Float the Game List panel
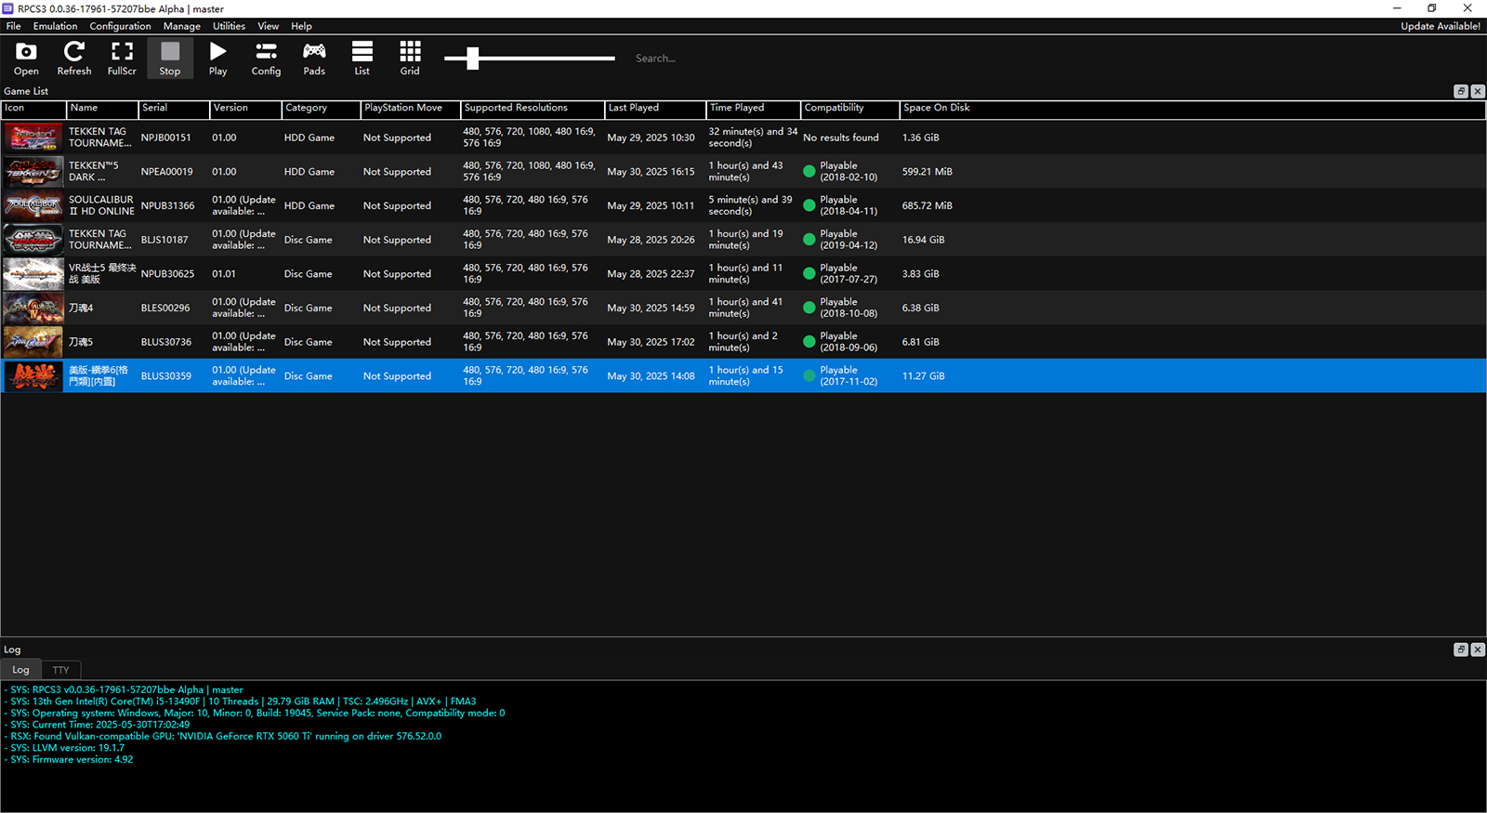The height and width of the screenshot is (813, 1487). [1460, 91]
